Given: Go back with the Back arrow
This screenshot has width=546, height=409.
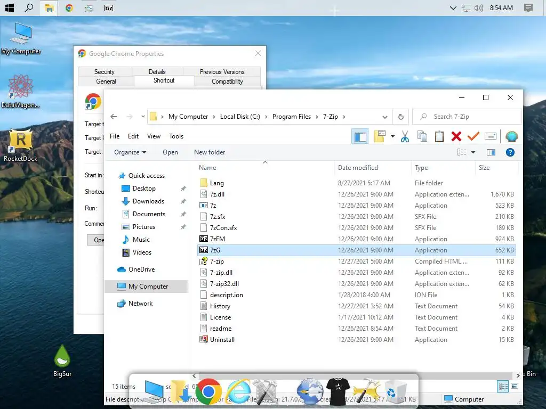Looking at the screenshot, I should [114, 117].
